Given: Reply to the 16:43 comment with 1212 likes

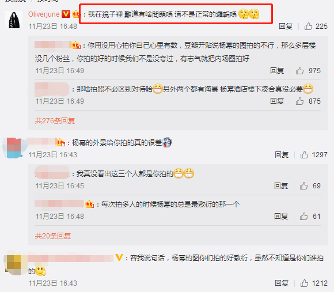Looking at the screenshot, I should [282, 283].
